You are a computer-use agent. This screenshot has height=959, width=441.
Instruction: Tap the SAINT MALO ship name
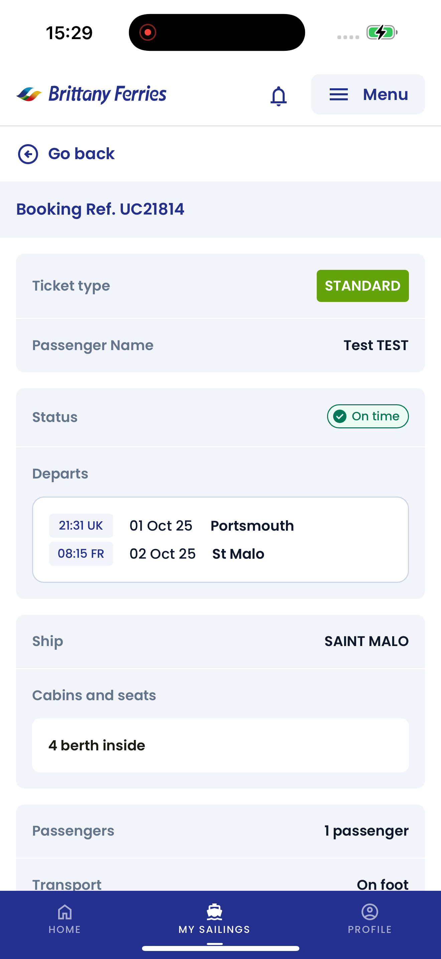(x=366, y=641)
